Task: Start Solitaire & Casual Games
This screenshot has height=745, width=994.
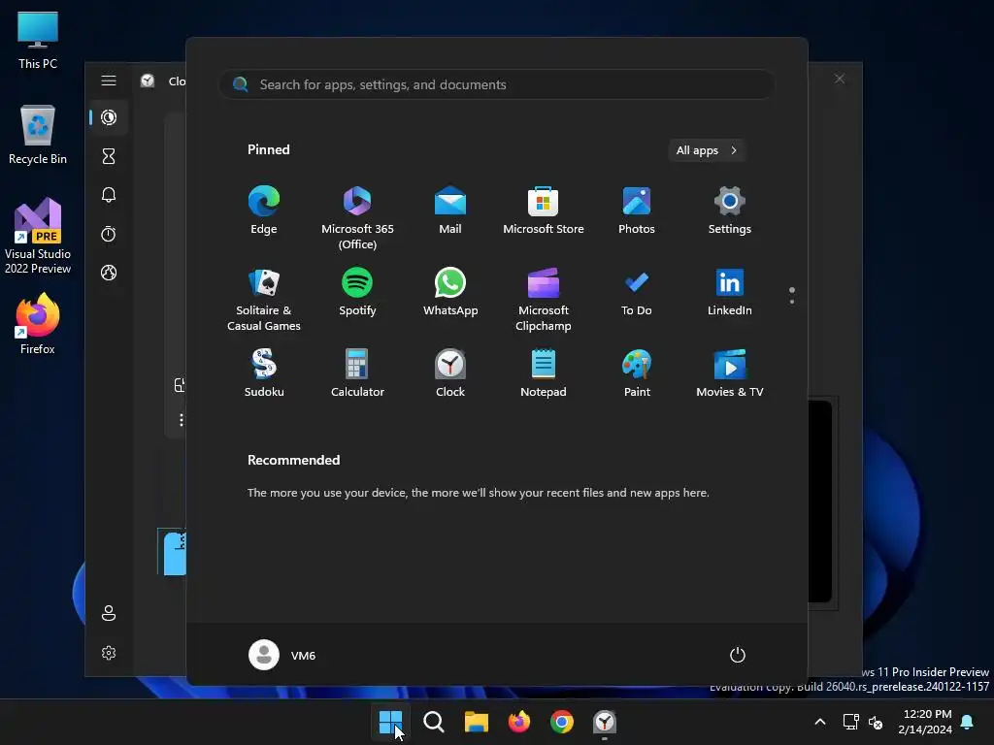Action: point(264,299)
